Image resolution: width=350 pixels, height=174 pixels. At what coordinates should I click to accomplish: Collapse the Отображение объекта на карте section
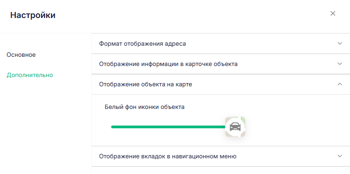coord(221,84)
